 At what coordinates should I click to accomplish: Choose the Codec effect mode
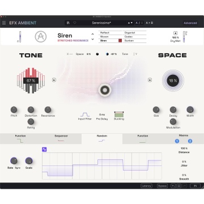point(135,37)
